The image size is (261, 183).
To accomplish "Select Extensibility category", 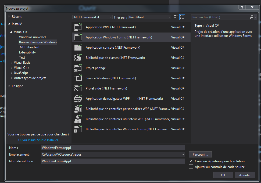I will click(27, 52).
